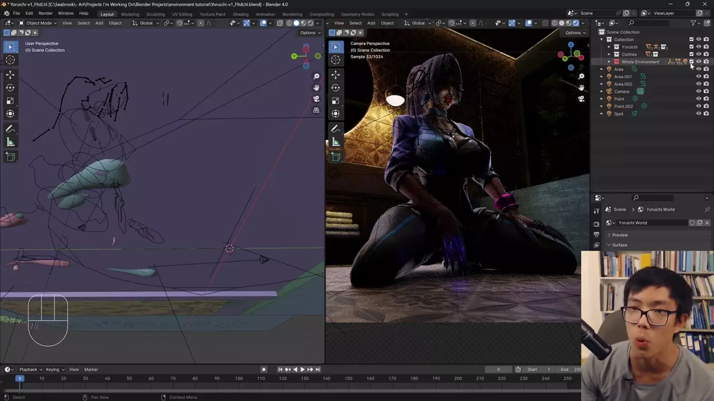Toggle camera view icon in left viewport
This screenshot has width=714, height=401.
[x=316, y=99]
